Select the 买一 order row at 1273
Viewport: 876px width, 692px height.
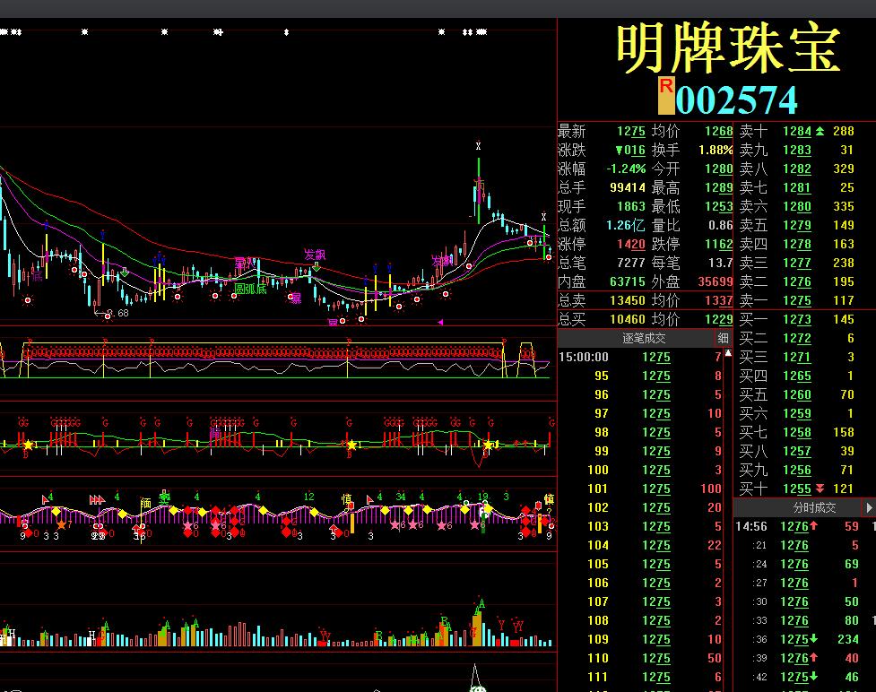[x=804, y=319]
